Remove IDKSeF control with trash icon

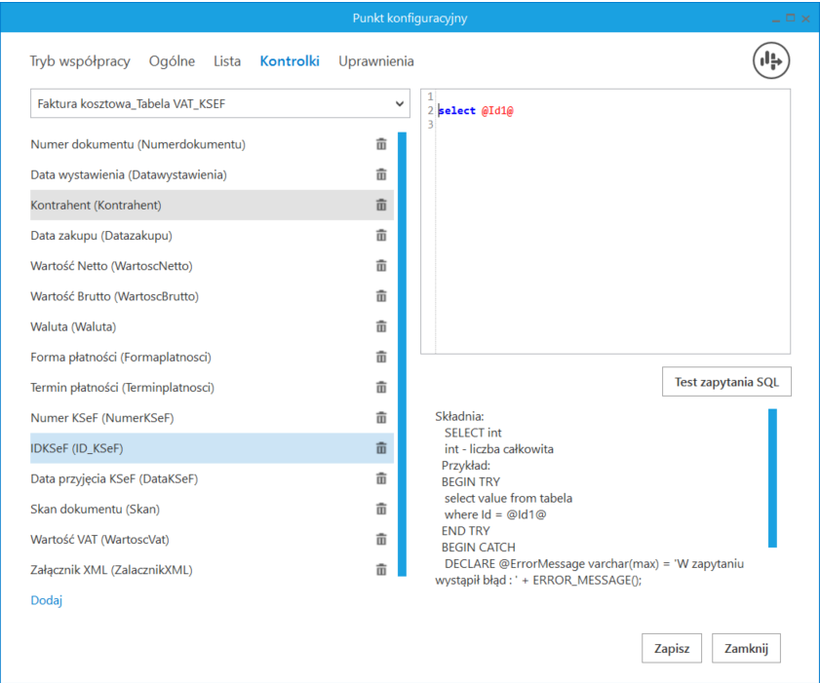pyautogui.click(x=381, y=448)
